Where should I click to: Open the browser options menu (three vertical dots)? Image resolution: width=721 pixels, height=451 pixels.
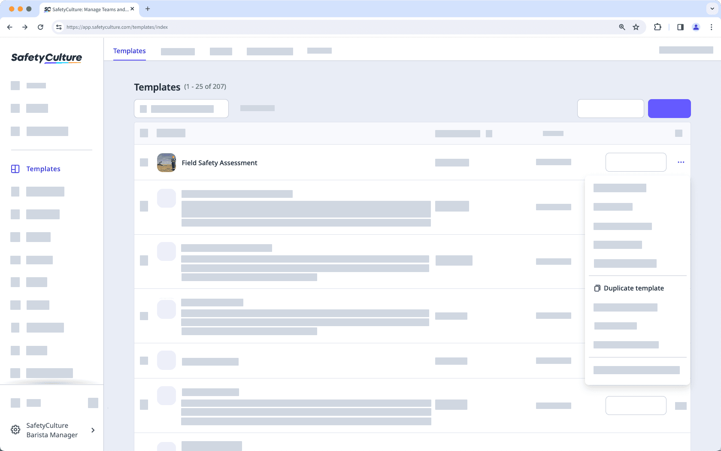712,27
